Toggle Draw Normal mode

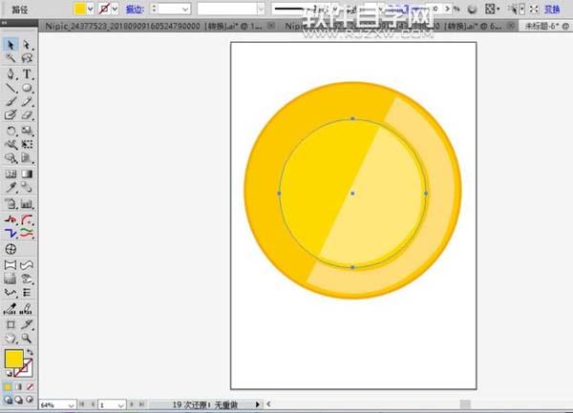[8, 400]
